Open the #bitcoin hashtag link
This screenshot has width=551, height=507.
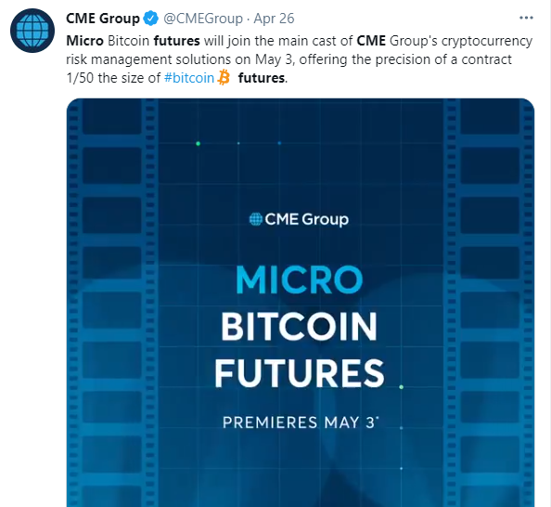189,78
